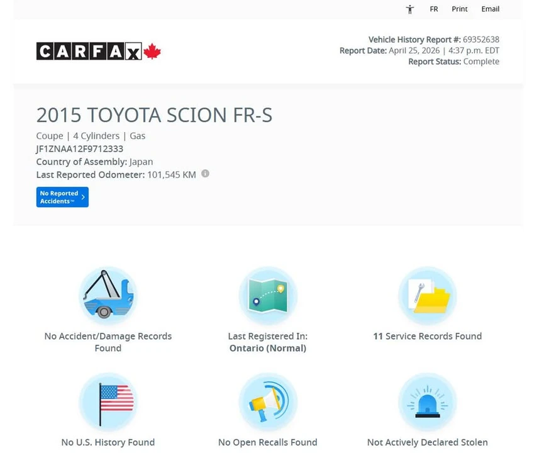The image size is (544, 453).
Task: Switch report language to FR
Action: pos(434,9)
